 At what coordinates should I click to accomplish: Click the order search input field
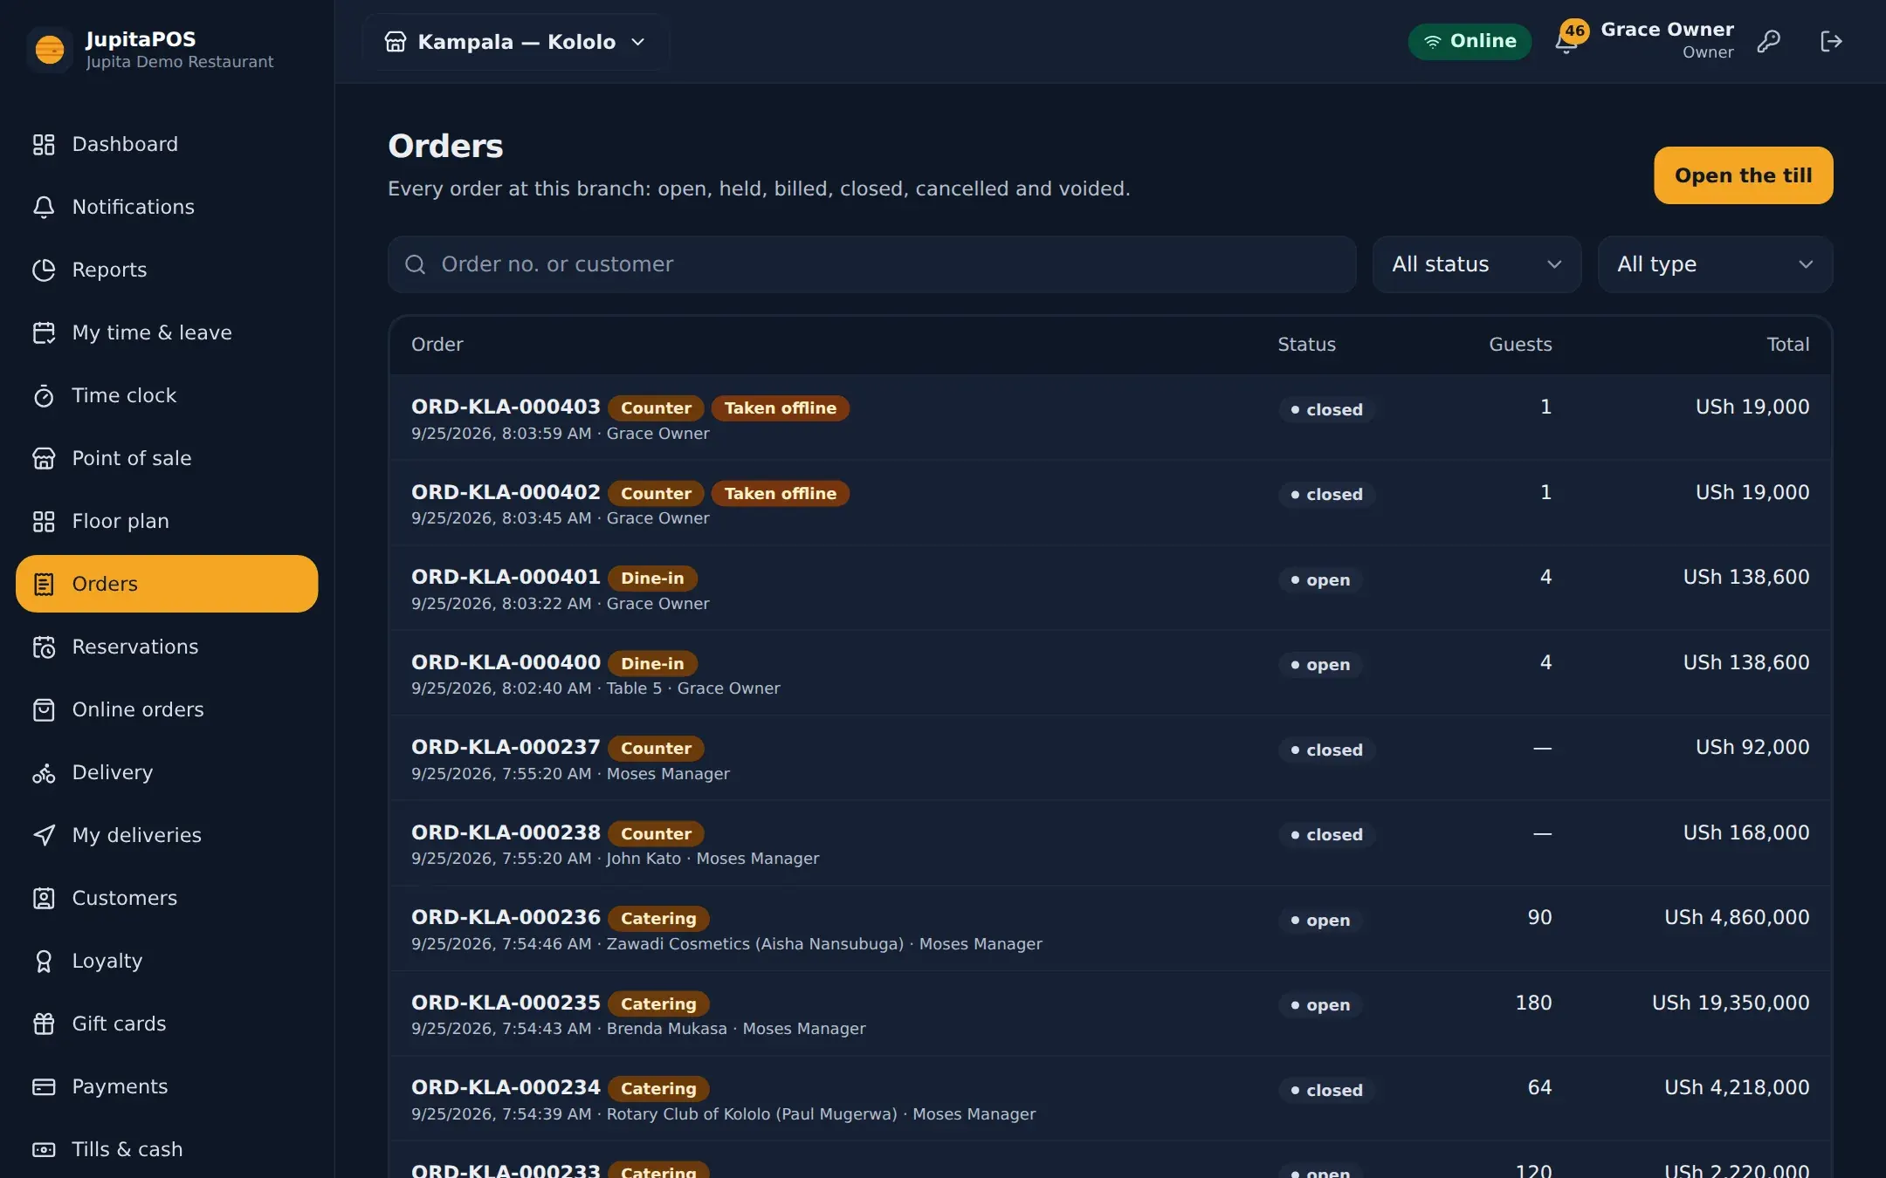tap(871, 264)
